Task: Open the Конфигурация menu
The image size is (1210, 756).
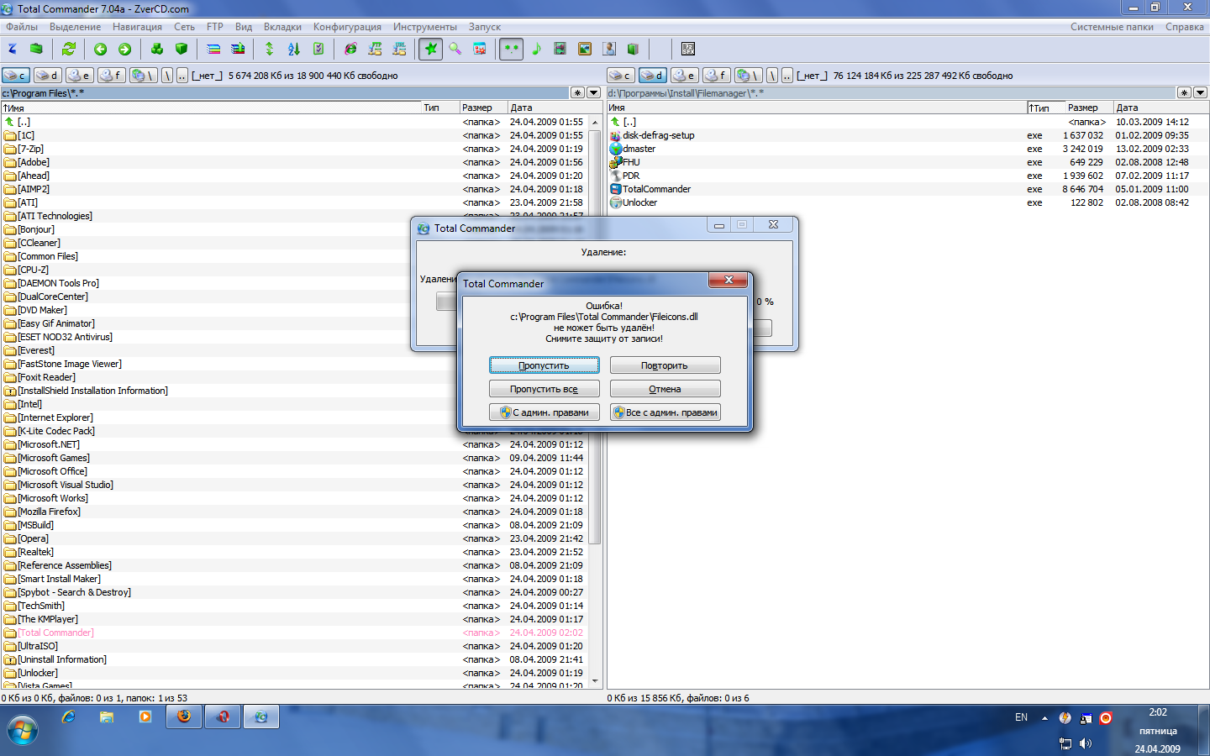Action: coord(347,27)
